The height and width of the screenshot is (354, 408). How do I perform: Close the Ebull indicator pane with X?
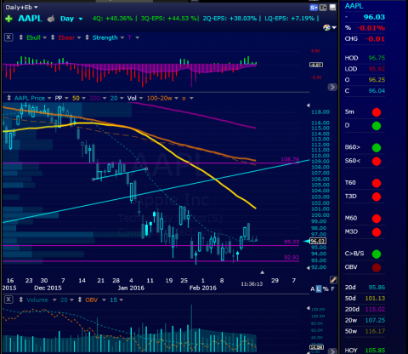coord(8,37)
